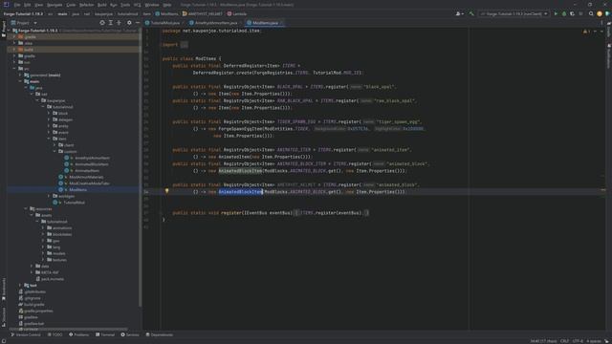Select build.gradle file in tree
This screenshot has height=344, width=612.
click(34, 304)
